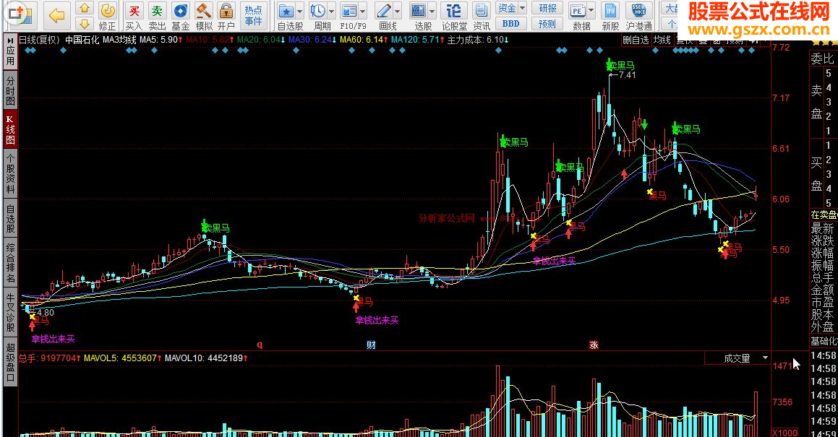Expand the 选股 dropdown arrow

pyautogui.click(x=432, y=11)
